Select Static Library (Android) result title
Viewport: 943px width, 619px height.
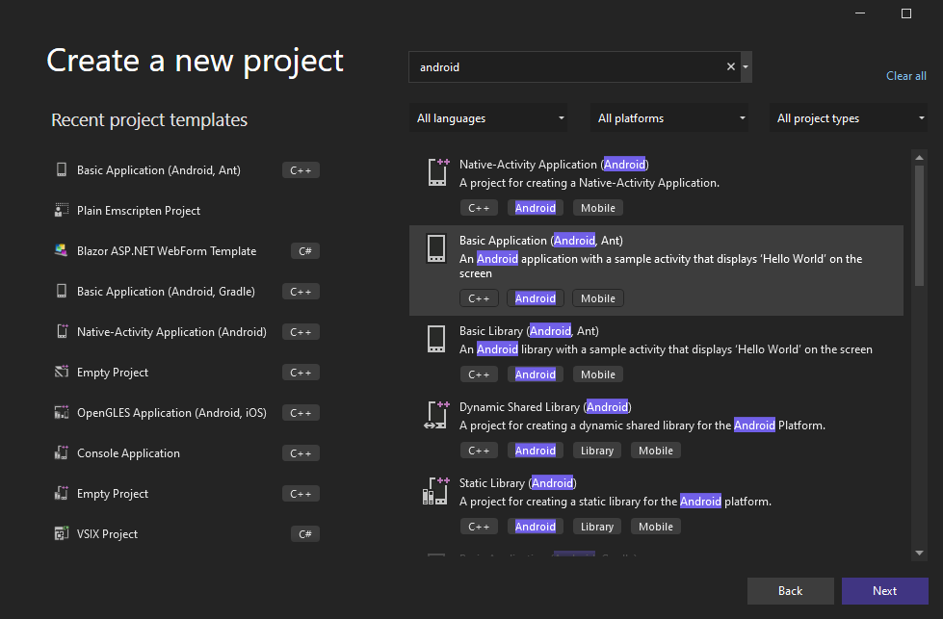(x=518, y=483)
